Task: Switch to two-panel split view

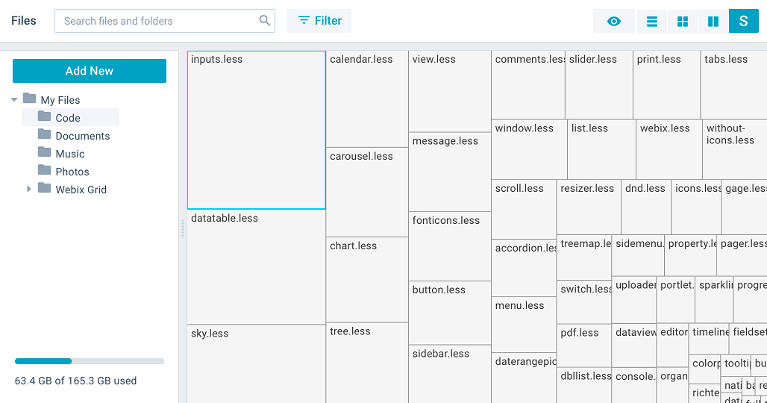Action: coord(713,22)
